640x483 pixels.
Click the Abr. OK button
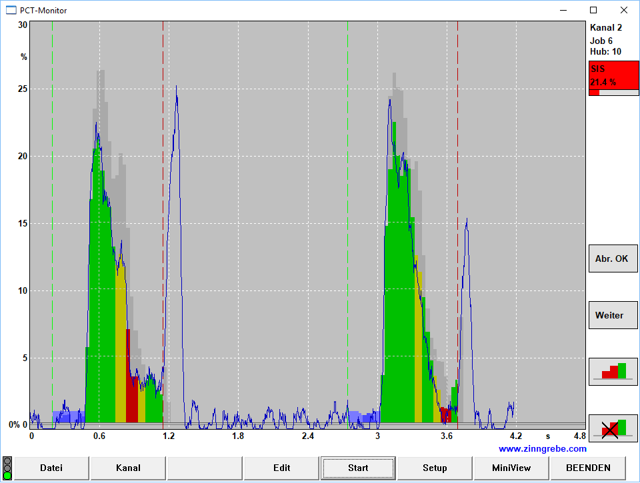point(613,258)
